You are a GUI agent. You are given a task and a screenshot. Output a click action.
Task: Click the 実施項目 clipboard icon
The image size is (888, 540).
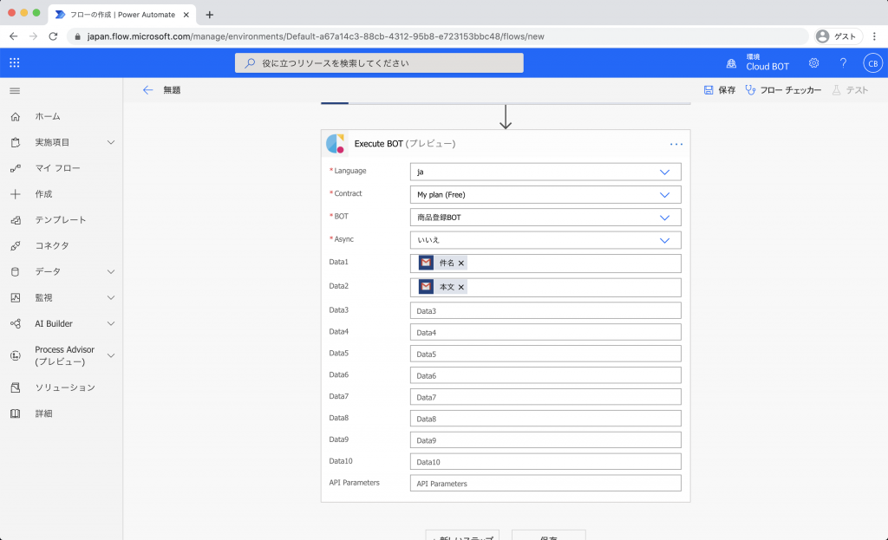tap(16, 143)
